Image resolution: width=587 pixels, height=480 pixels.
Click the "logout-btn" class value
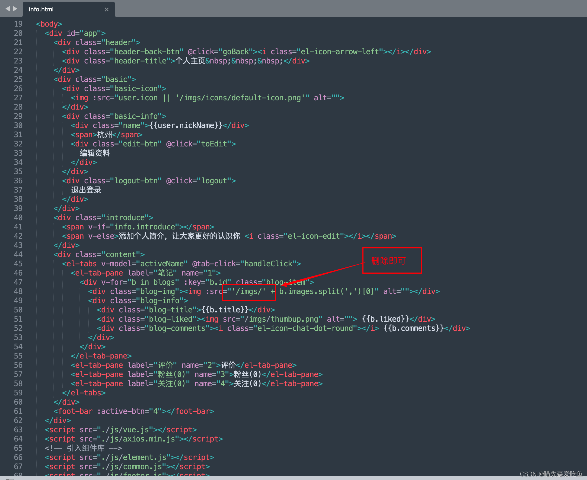(136, 181)
